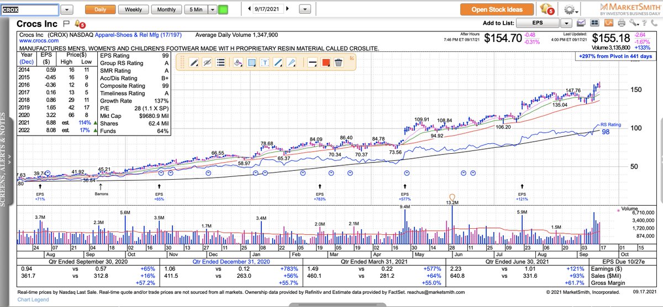Open the top notifications bell with 5 alerts
663x307 pixels.
(547, 9)
